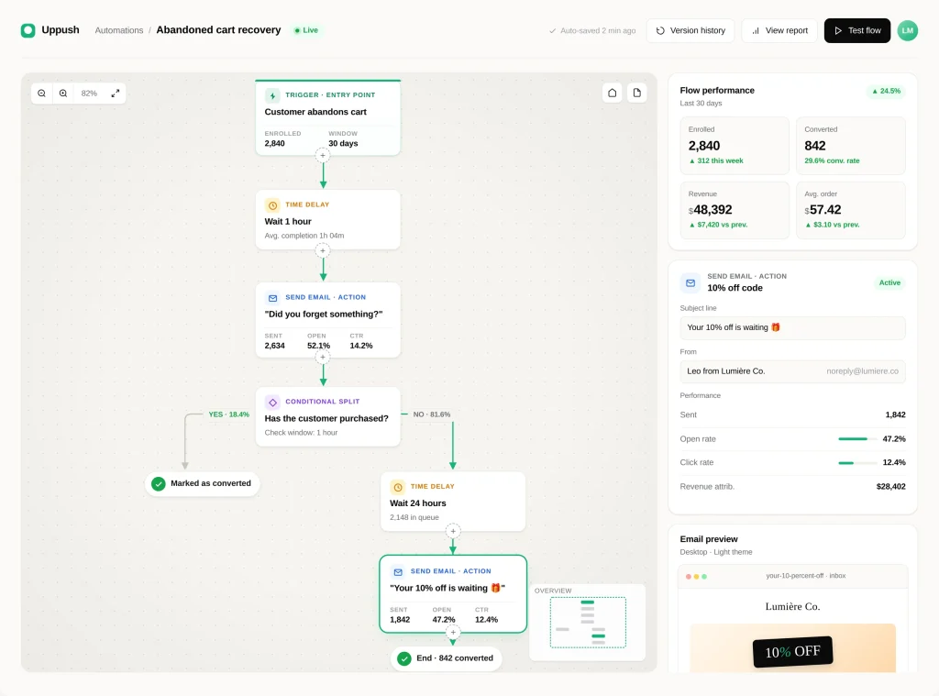The height and width of the screenshot is (696, 939).
Task: Click the YES 18.4% branch label
Action: pos(228,414)
